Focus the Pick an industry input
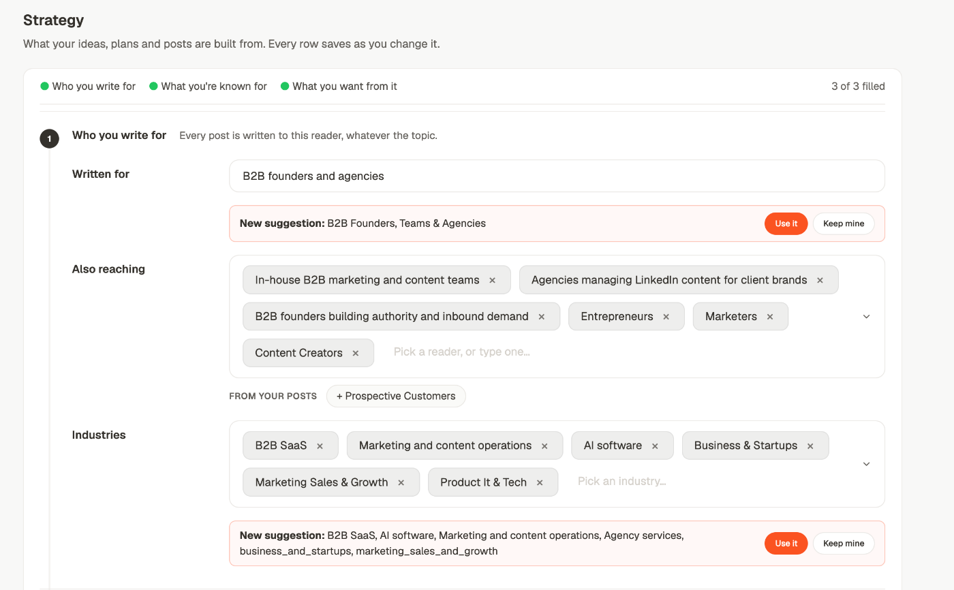Image resolution: width=954 pixels, height=590 pixels. [x=622, y=481]
